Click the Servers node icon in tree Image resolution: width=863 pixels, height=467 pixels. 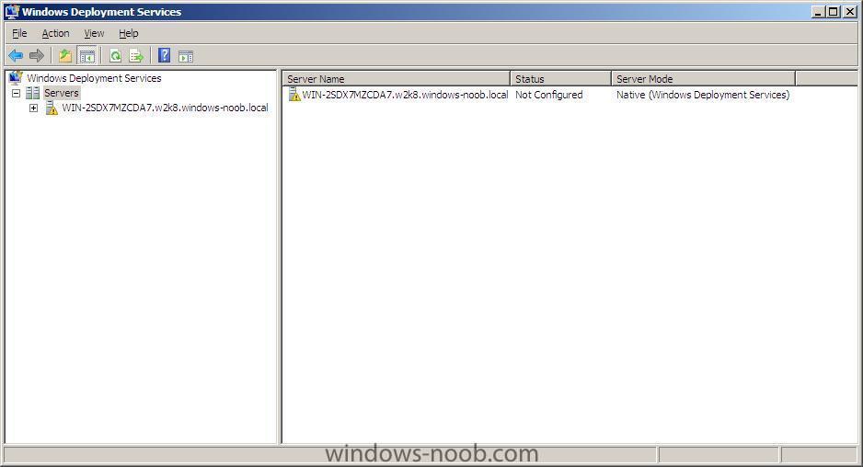32,93
